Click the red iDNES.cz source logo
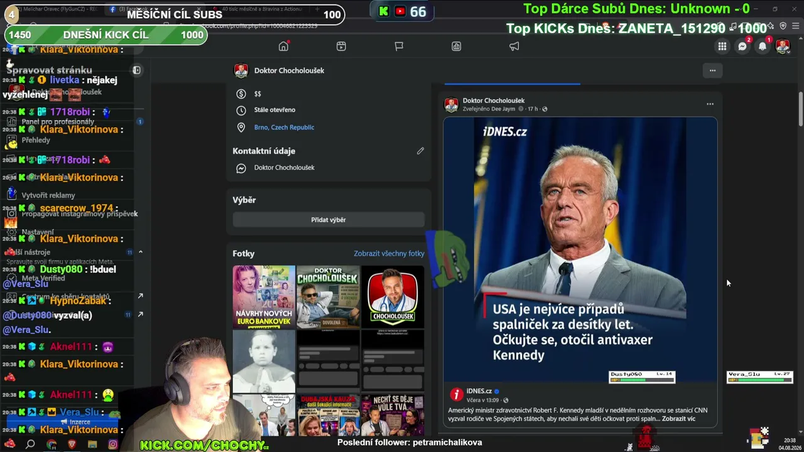The width and height of the screenshot is (804, 452). pyautogui.click(x=457, y=394)
